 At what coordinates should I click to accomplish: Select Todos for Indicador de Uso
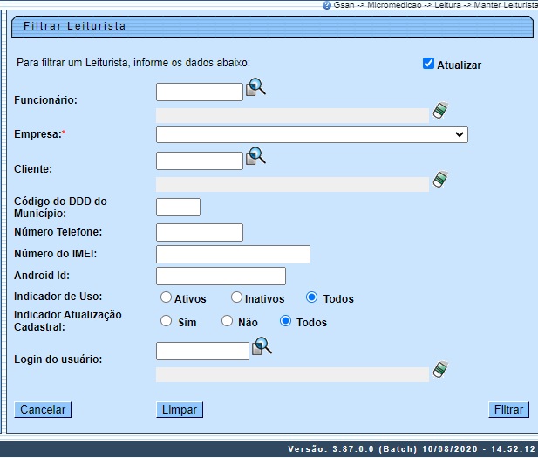click(x=311, y=297)
